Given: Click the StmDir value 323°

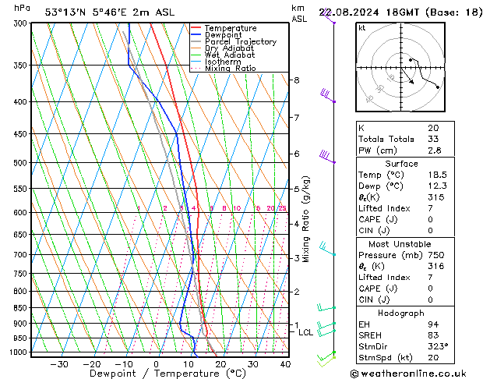Looking at the screenshot, I should coord(438,346).
